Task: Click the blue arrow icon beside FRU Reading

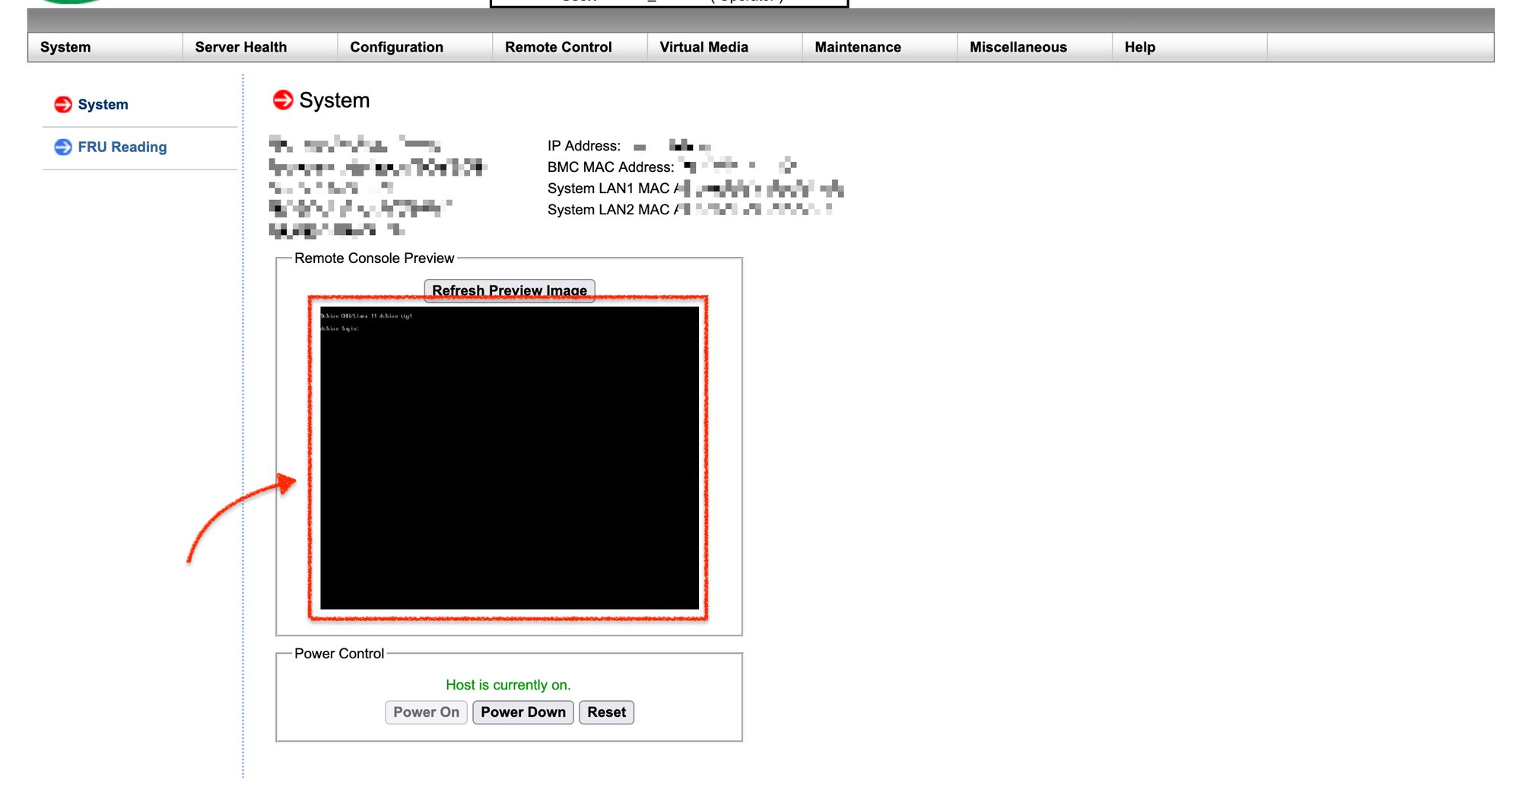Action: [x=63, y=147]
